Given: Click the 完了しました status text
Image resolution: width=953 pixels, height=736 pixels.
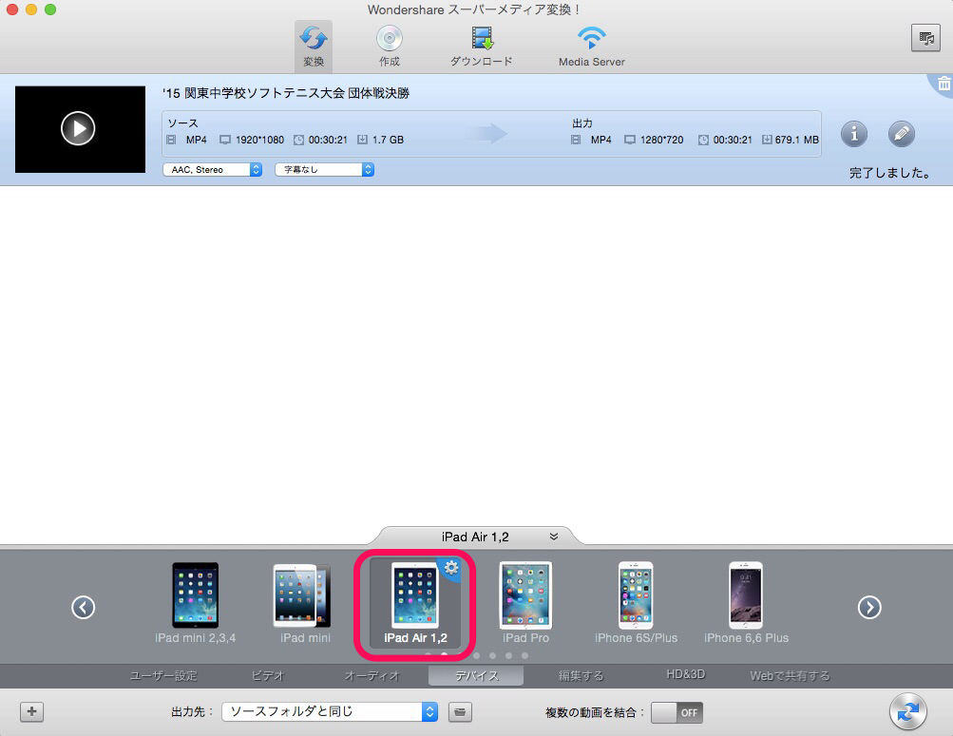Looking at the screenshot, I should pos(889,173).
